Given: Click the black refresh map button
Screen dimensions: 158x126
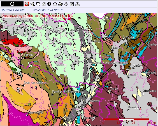Looking at the screenshot, I should [x=12, y=4].
